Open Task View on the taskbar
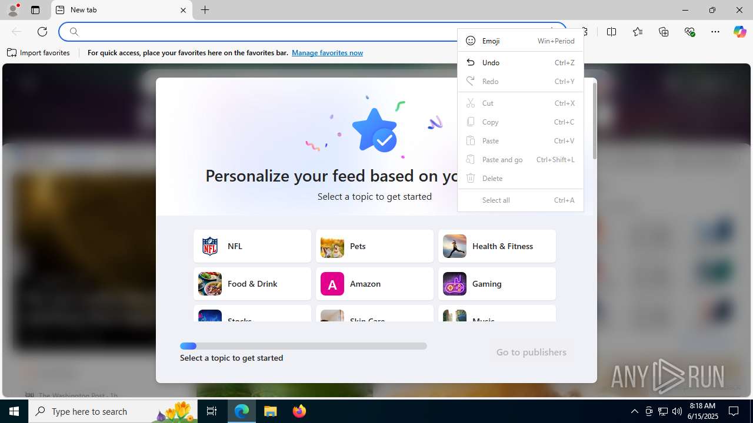This screenshot has height=423, width=753. [212, 411]
